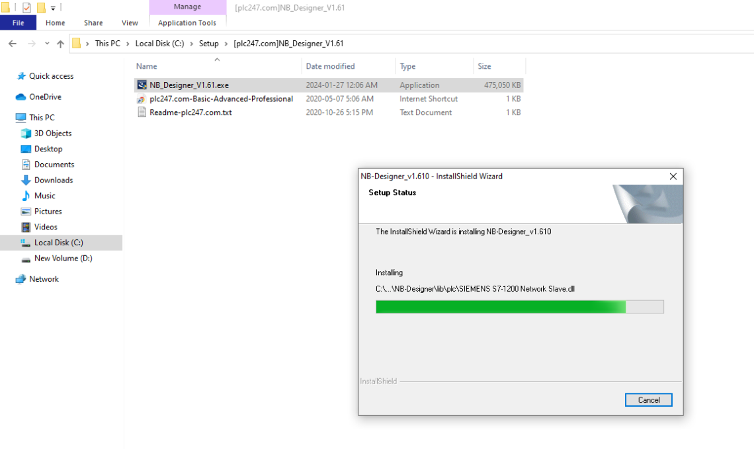This screenshot has width=754, height=449.
Task: Click Setup in the address bar breadcrumb
Action: (209, 44)
